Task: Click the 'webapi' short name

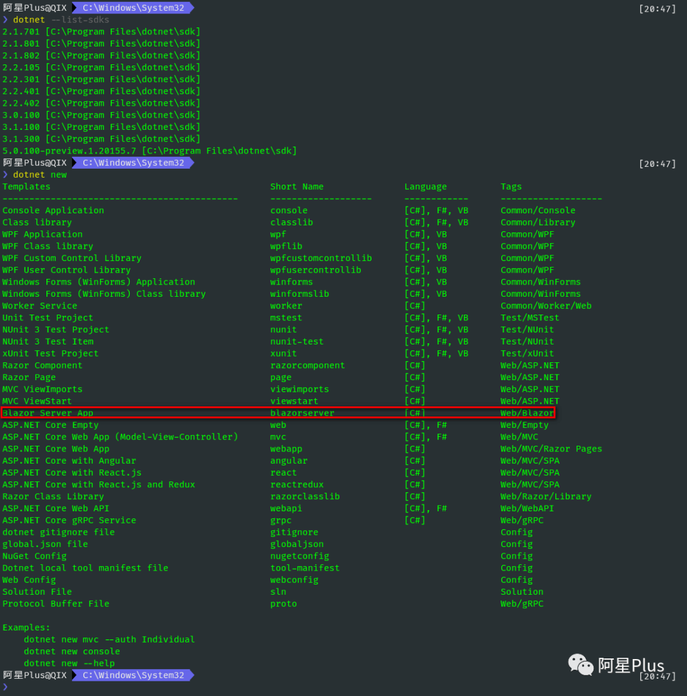Action: click(286, 509)
